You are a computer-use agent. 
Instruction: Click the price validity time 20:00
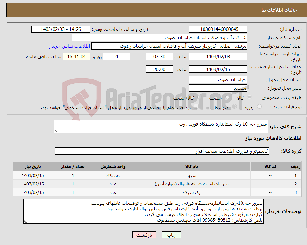(159, 69)
